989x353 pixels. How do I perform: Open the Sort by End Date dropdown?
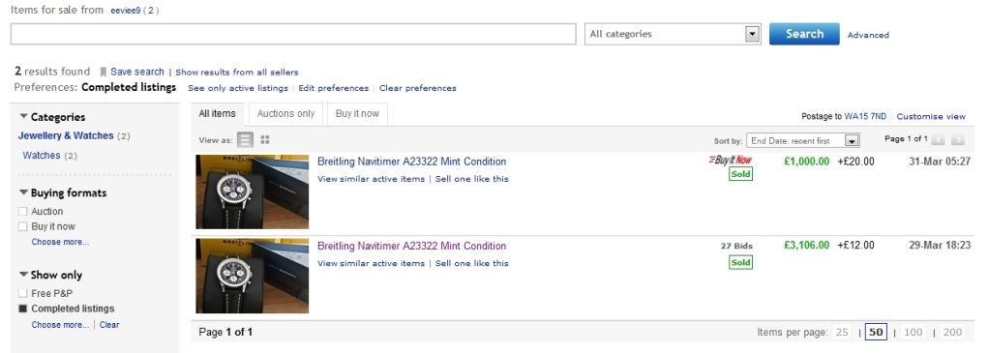[803, 140]
